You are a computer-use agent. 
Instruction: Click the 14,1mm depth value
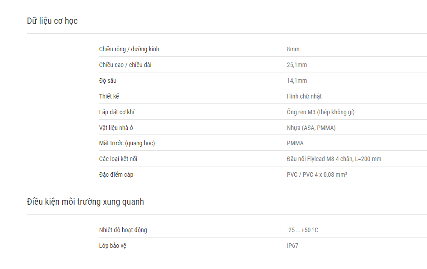click(x=297, y=81)
